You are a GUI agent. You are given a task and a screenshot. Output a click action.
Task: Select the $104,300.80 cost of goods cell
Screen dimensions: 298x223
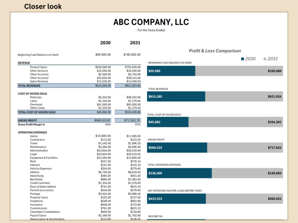tap(133, 112)
